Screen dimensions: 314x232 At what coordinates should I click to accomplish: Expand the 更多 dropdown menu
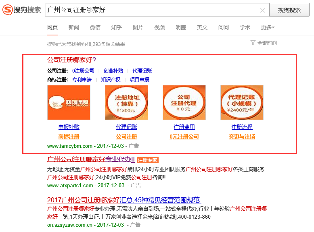(267, 27)
